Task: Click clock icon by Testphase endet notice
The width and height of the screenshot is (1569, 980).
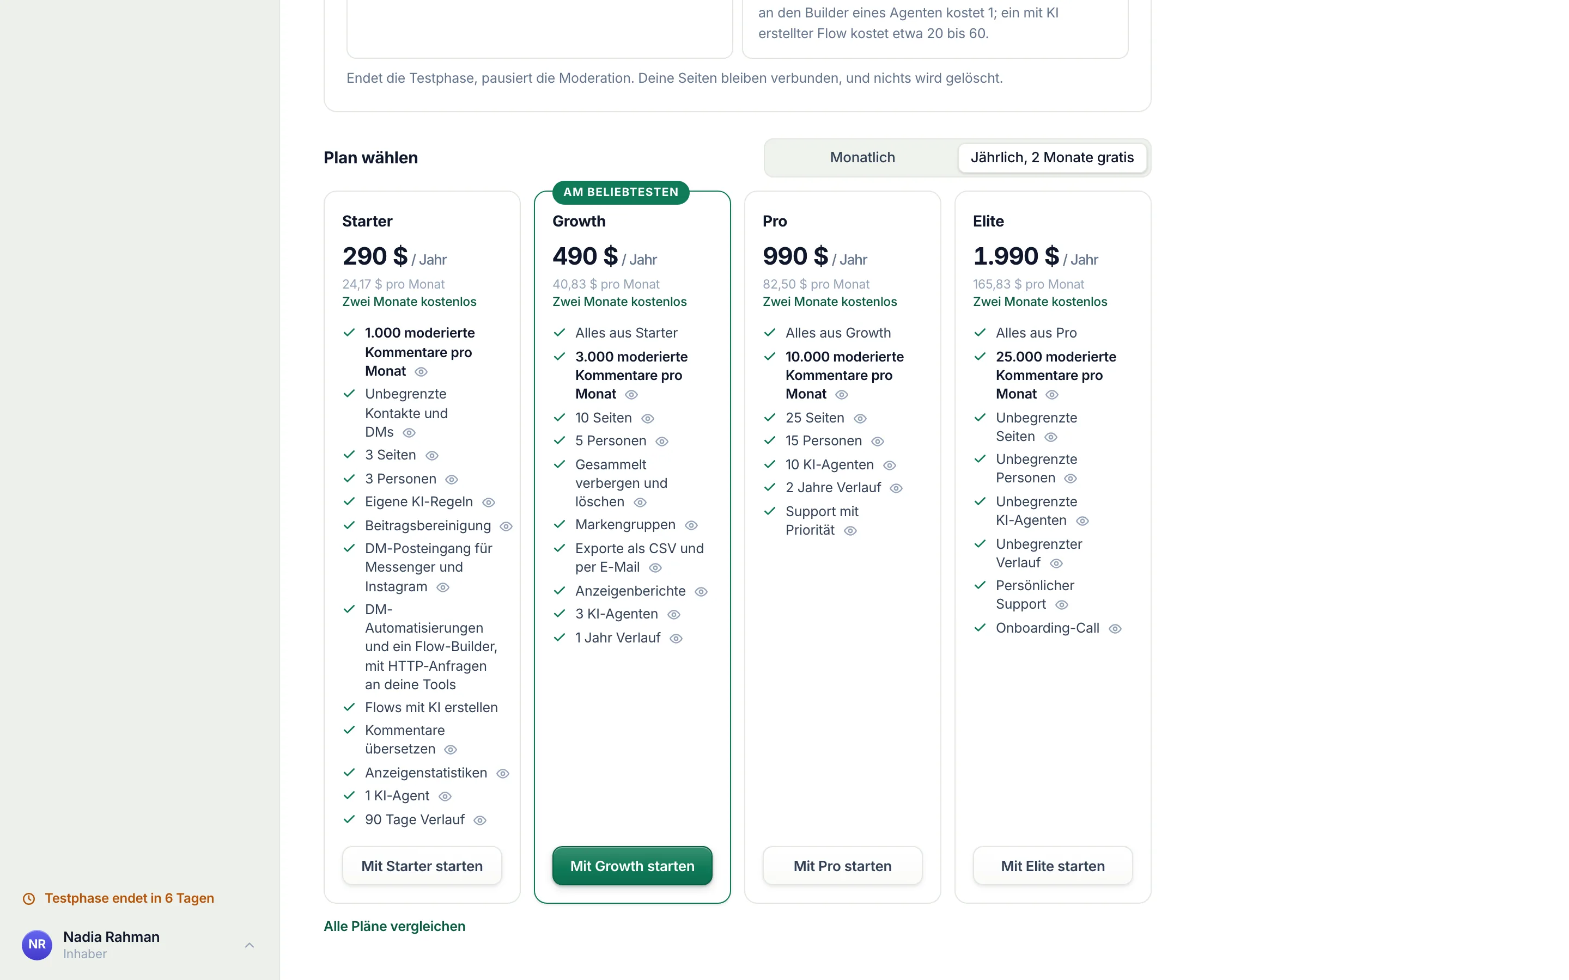Action: tap(29, 898)
